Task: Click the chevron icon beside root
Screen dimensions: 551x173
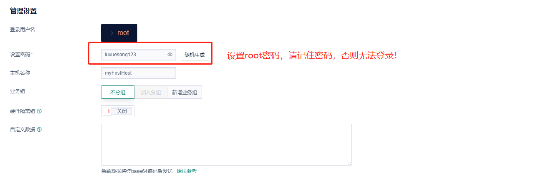Action: point(111,33)
